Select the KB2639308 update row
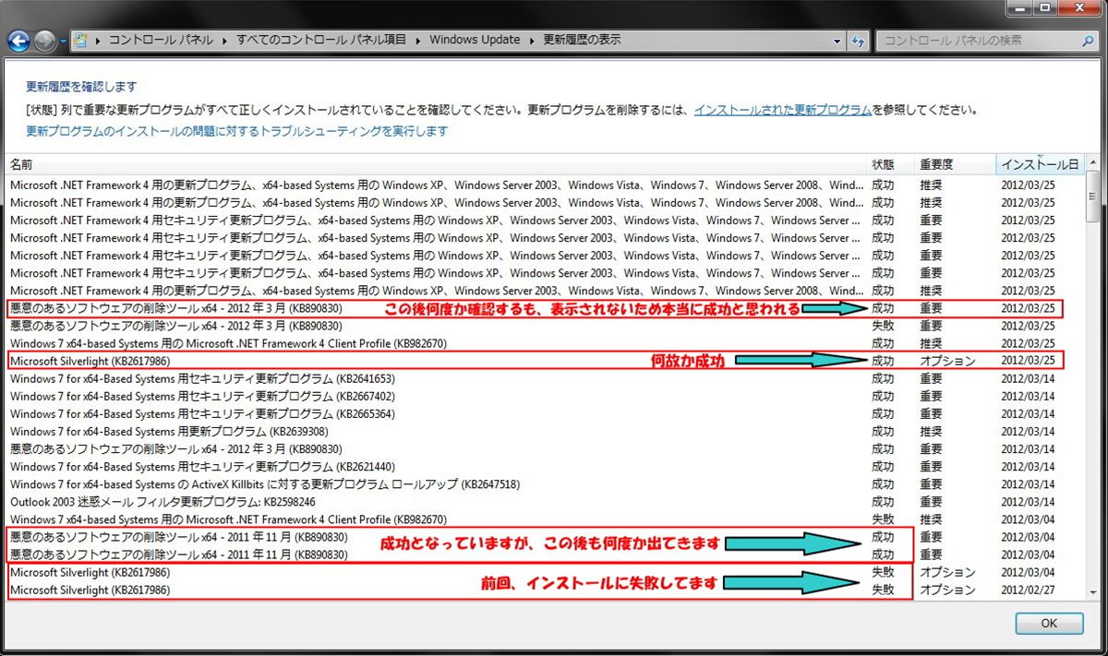This screenshot has width=1108, height=656. [x=545, y=431]
